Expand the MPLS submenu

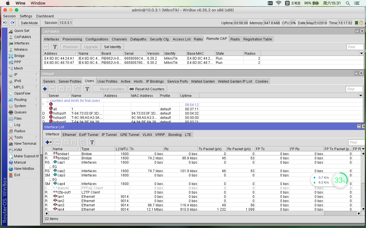37,87
